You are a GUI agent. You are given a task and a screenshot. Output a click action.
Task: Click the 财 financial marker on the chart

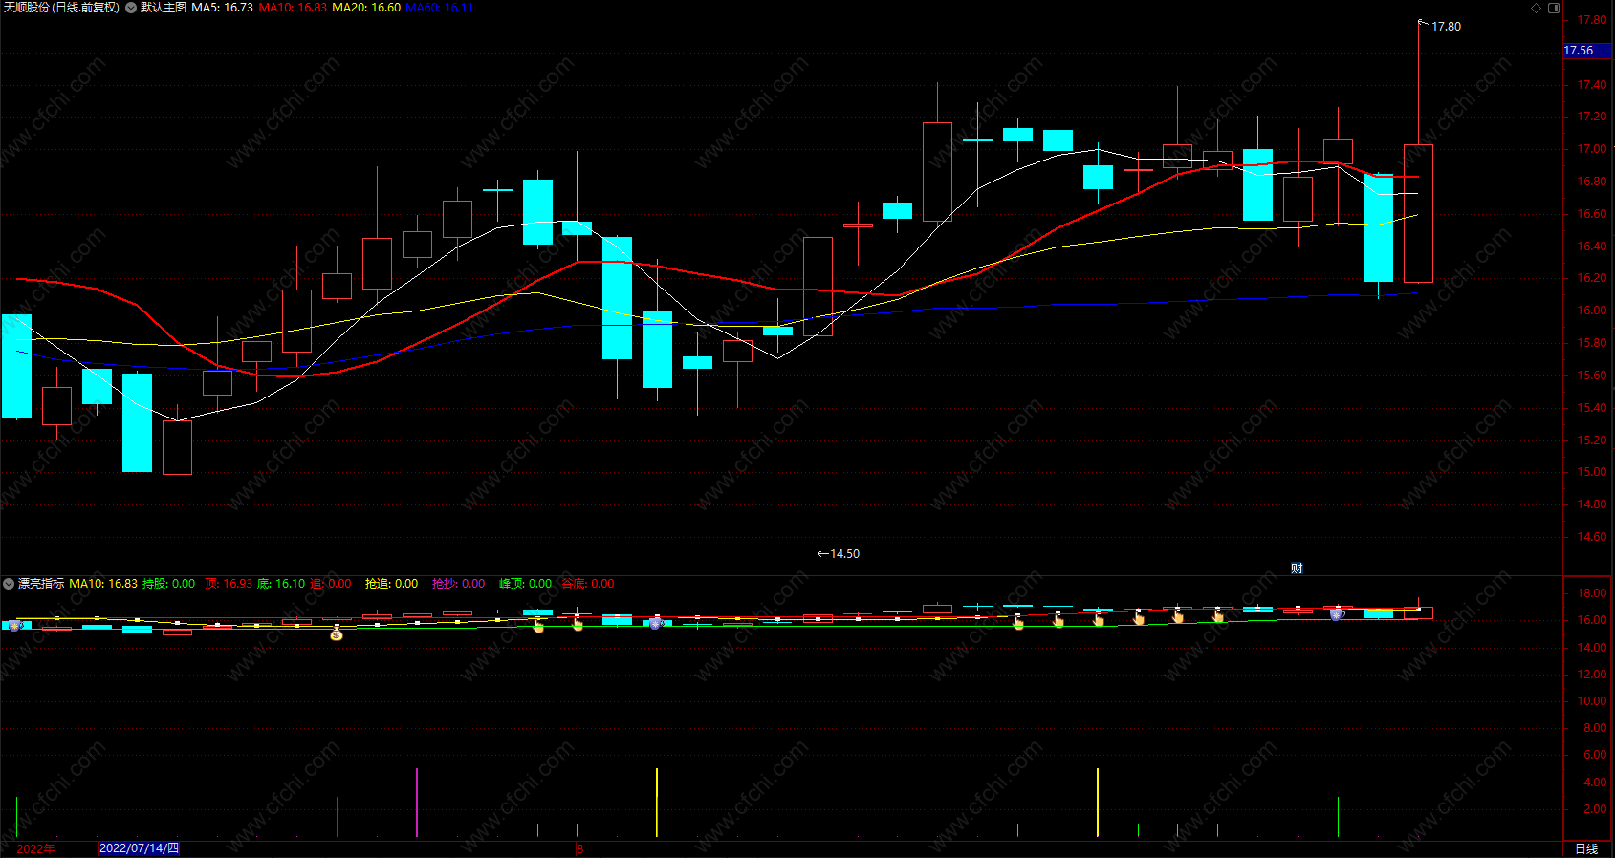[1297, 568]
